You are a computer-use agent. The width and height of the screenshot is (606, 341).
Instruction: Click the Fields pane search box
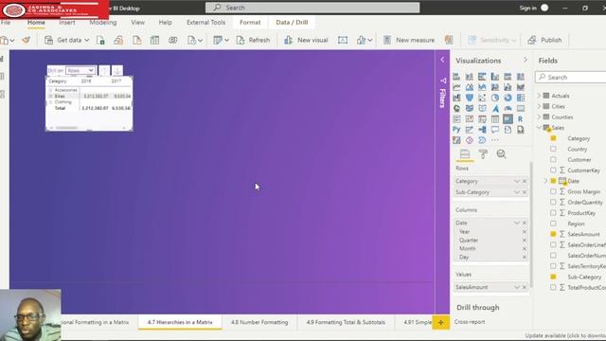571,78
